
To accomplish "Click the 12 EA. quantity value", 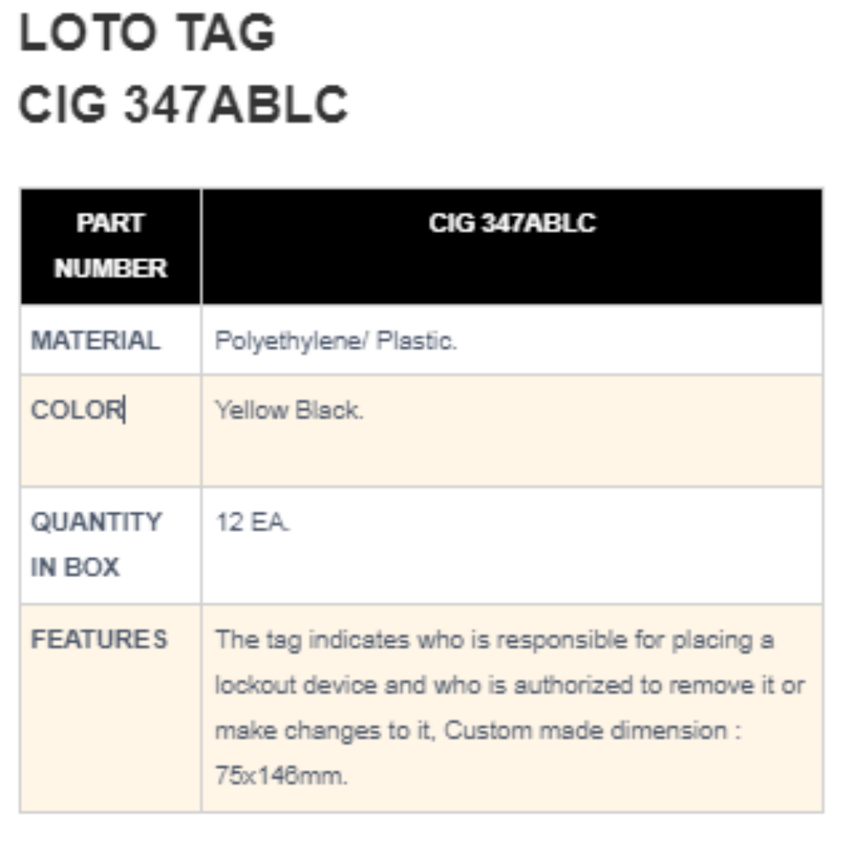I will tap(253, 522).
